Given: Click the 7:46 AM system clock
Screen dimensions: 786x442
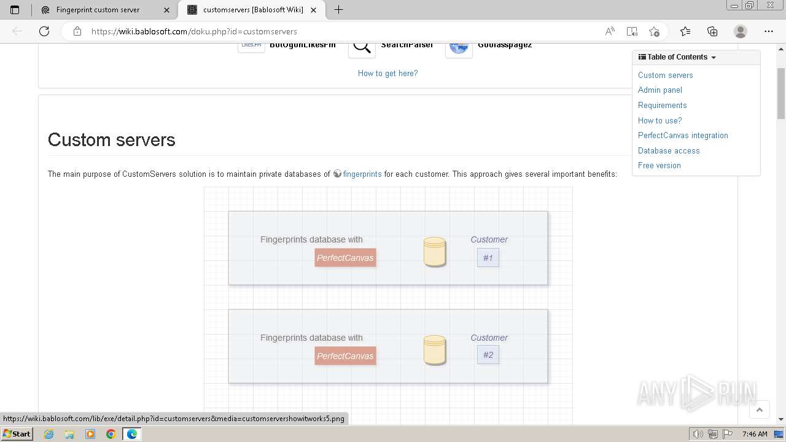Looking at the screenshot, I should (755, 434).
